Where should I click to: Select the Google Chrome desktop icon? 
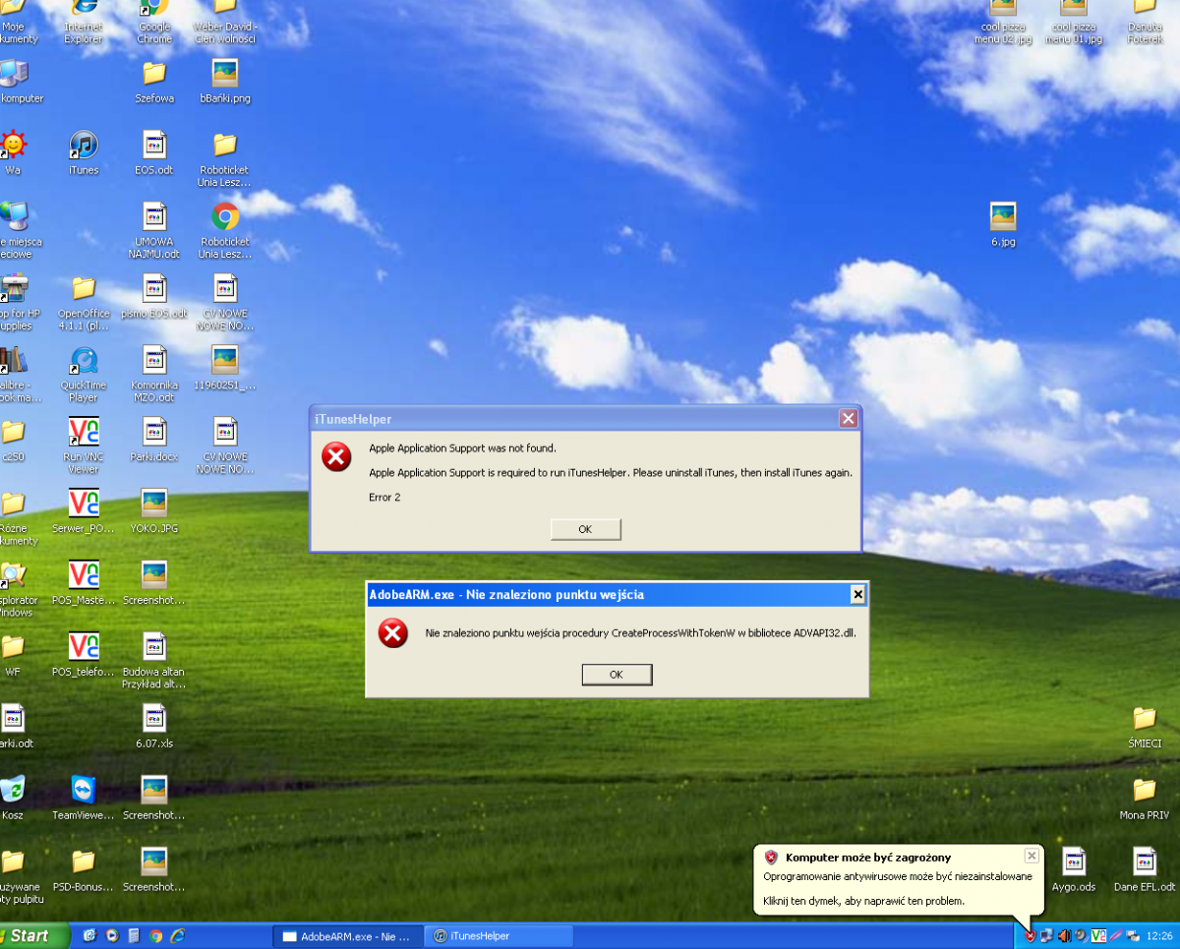click(x=154, y=23)
